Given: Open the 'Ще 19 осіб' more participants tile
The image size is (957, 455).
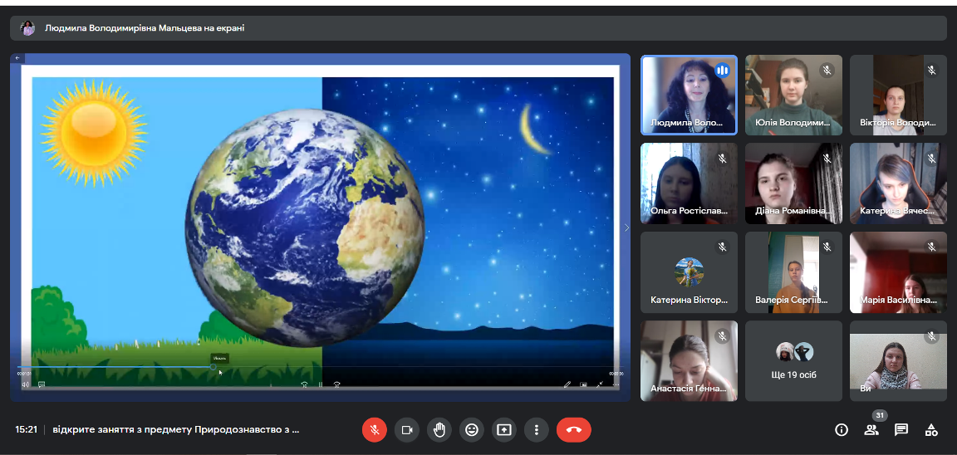Looking at the screenshot, I should pyautogui.click(x=793, y=361).
